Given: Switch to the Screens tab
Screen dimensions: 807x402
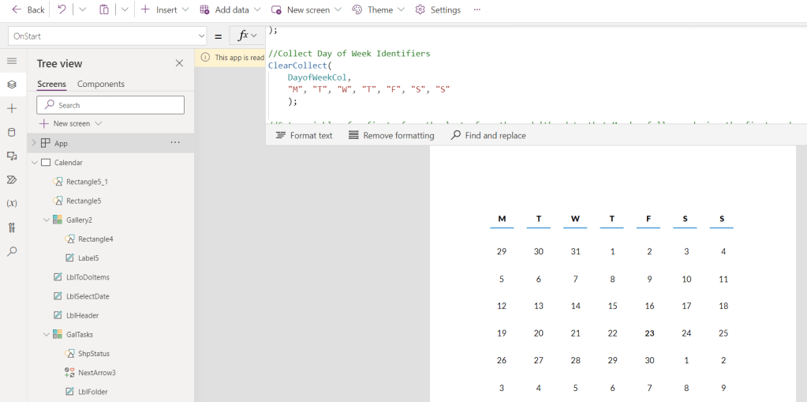Looking at the screenshot, I should pos(51,84).
